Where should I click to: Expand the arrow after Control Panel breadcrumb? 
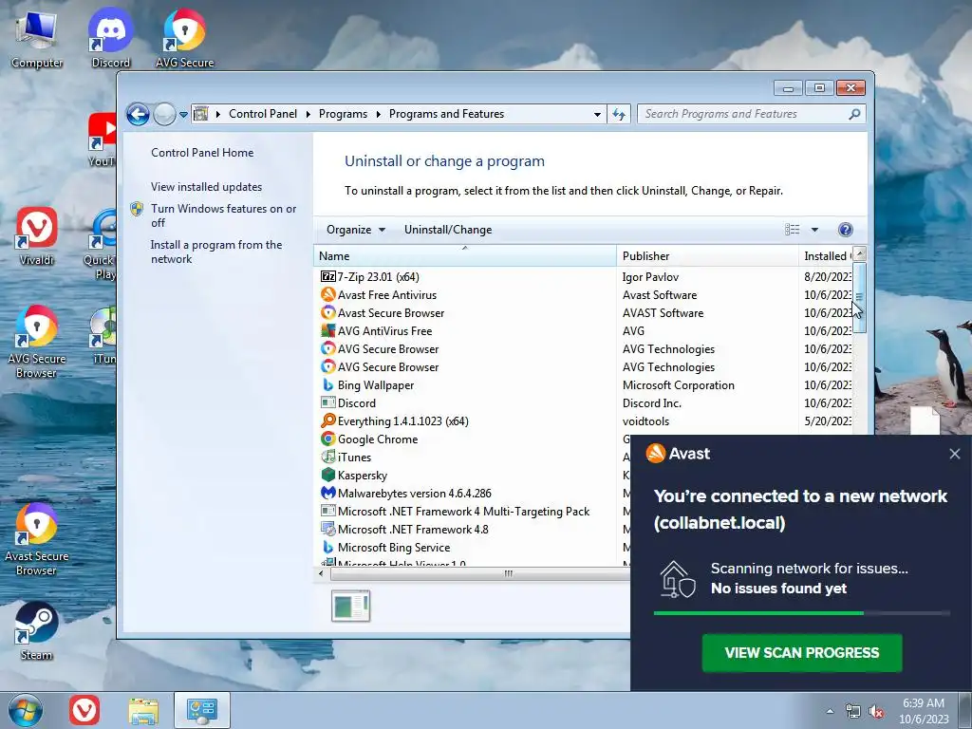point(308,114)
